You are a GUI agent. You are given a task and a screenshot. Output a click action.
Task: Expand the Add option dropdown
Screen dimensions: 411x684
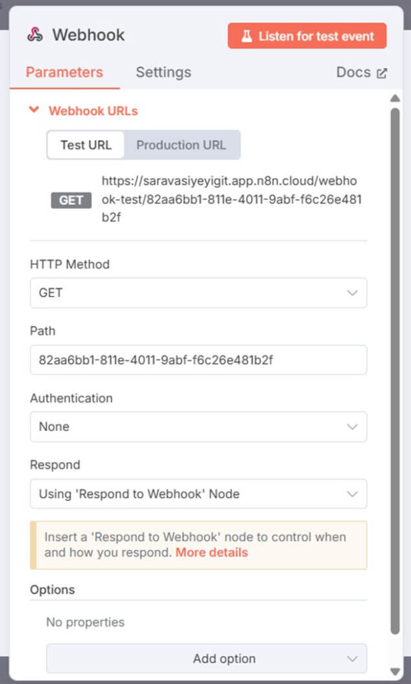coord(207,659)
